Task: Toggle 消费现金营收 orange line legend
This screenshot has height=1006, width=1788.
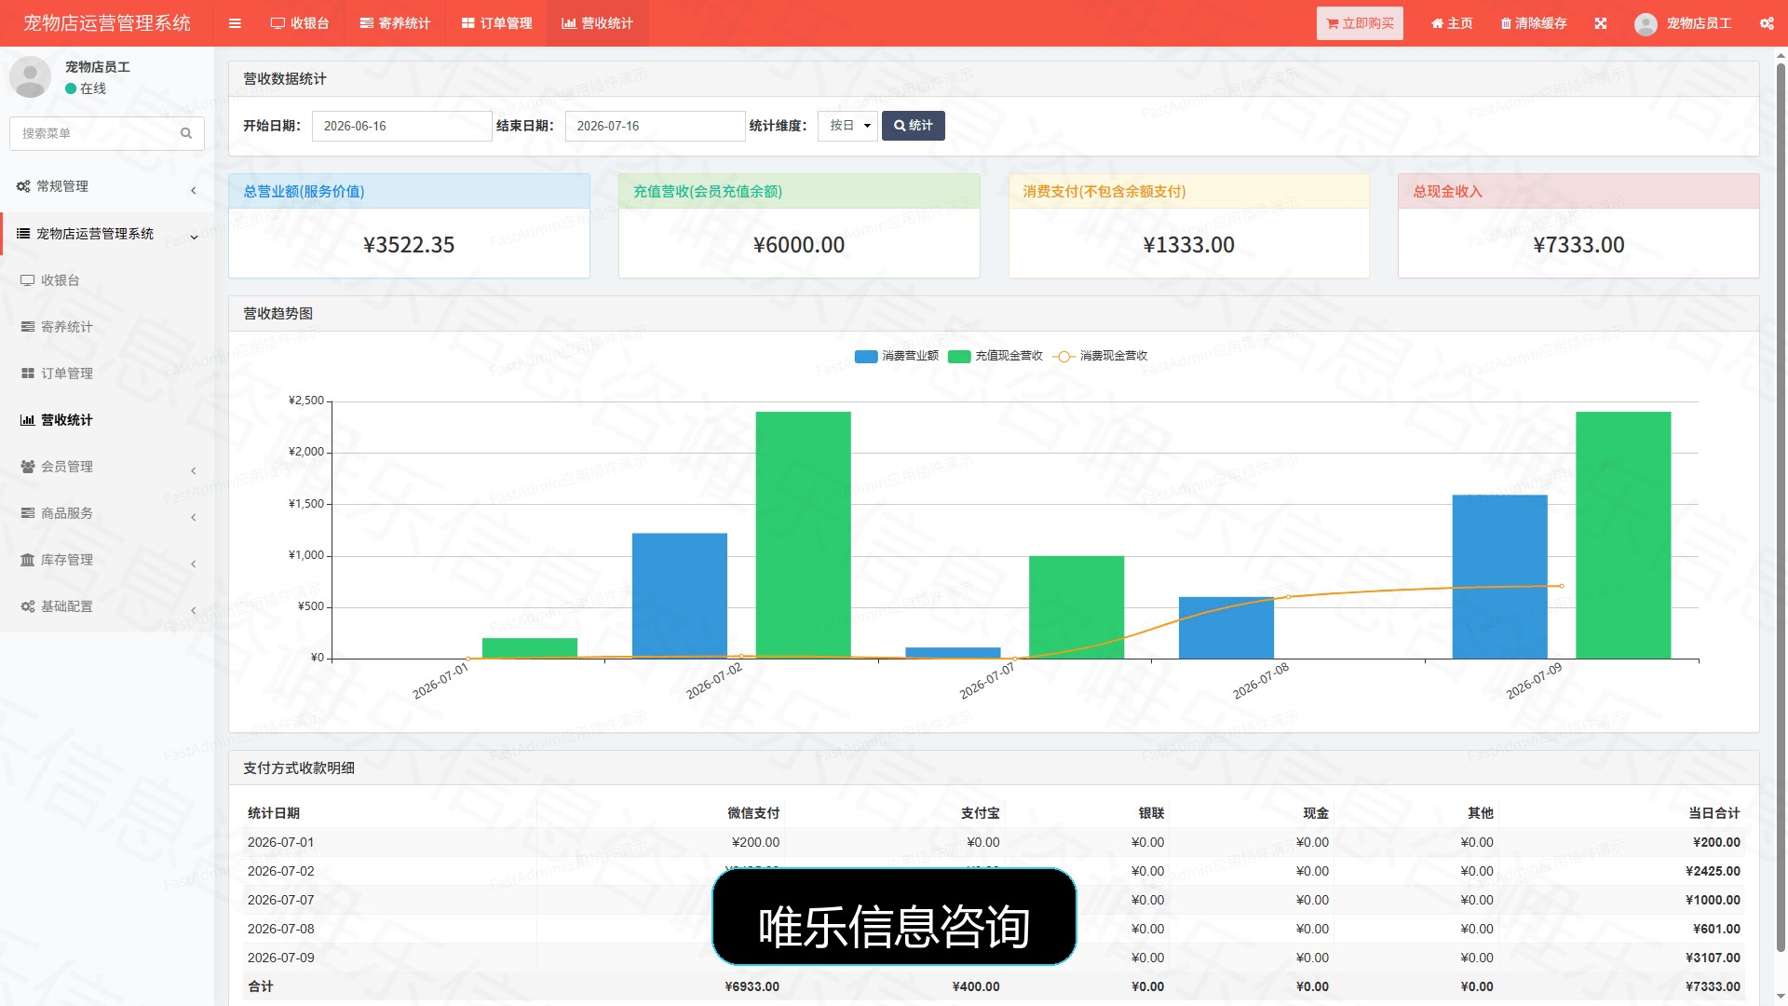Action: point(1063,356)
